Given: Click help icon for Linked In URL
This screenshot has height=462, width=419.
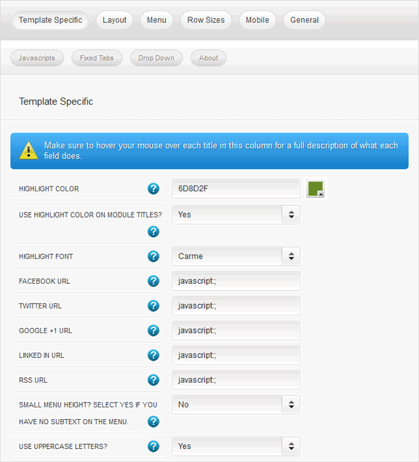Looking at the screenshot, I should (153, 355).
